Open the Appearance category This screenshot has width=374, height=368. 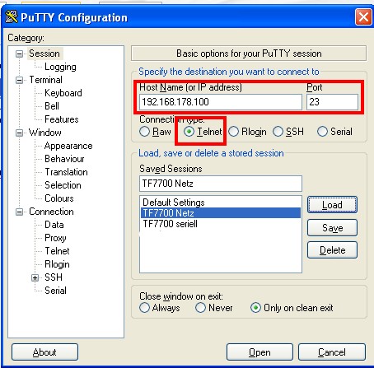click(x=68, y=146)
